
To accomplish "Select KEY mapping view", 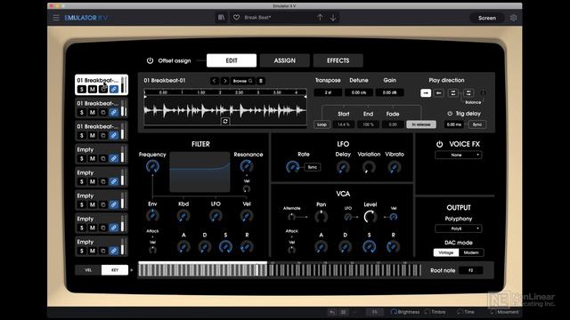I will (115, 270).
